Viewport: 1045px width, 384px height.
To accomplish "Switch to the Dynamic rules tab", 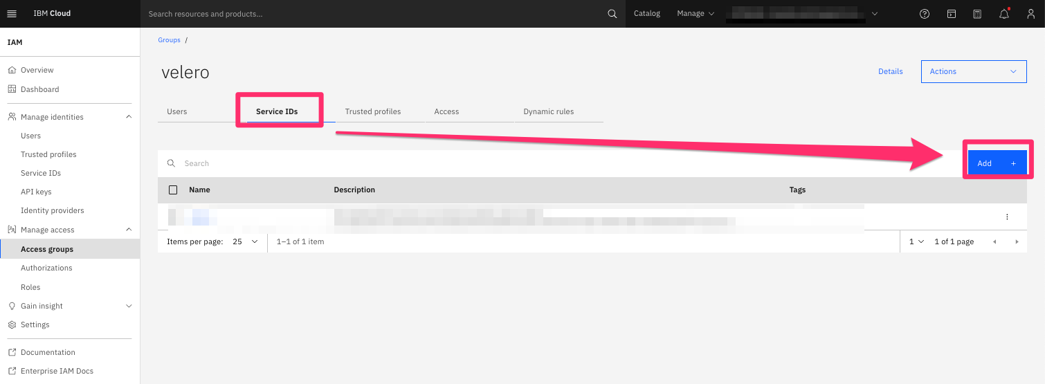I will coord(548,111).
